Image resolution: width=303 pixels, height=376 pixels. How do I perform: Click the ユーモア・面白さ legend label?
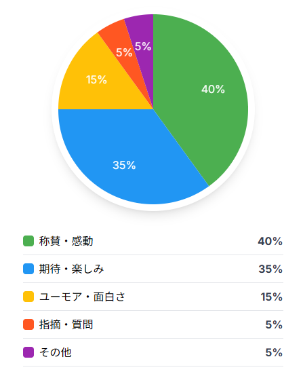coord(82,297)
